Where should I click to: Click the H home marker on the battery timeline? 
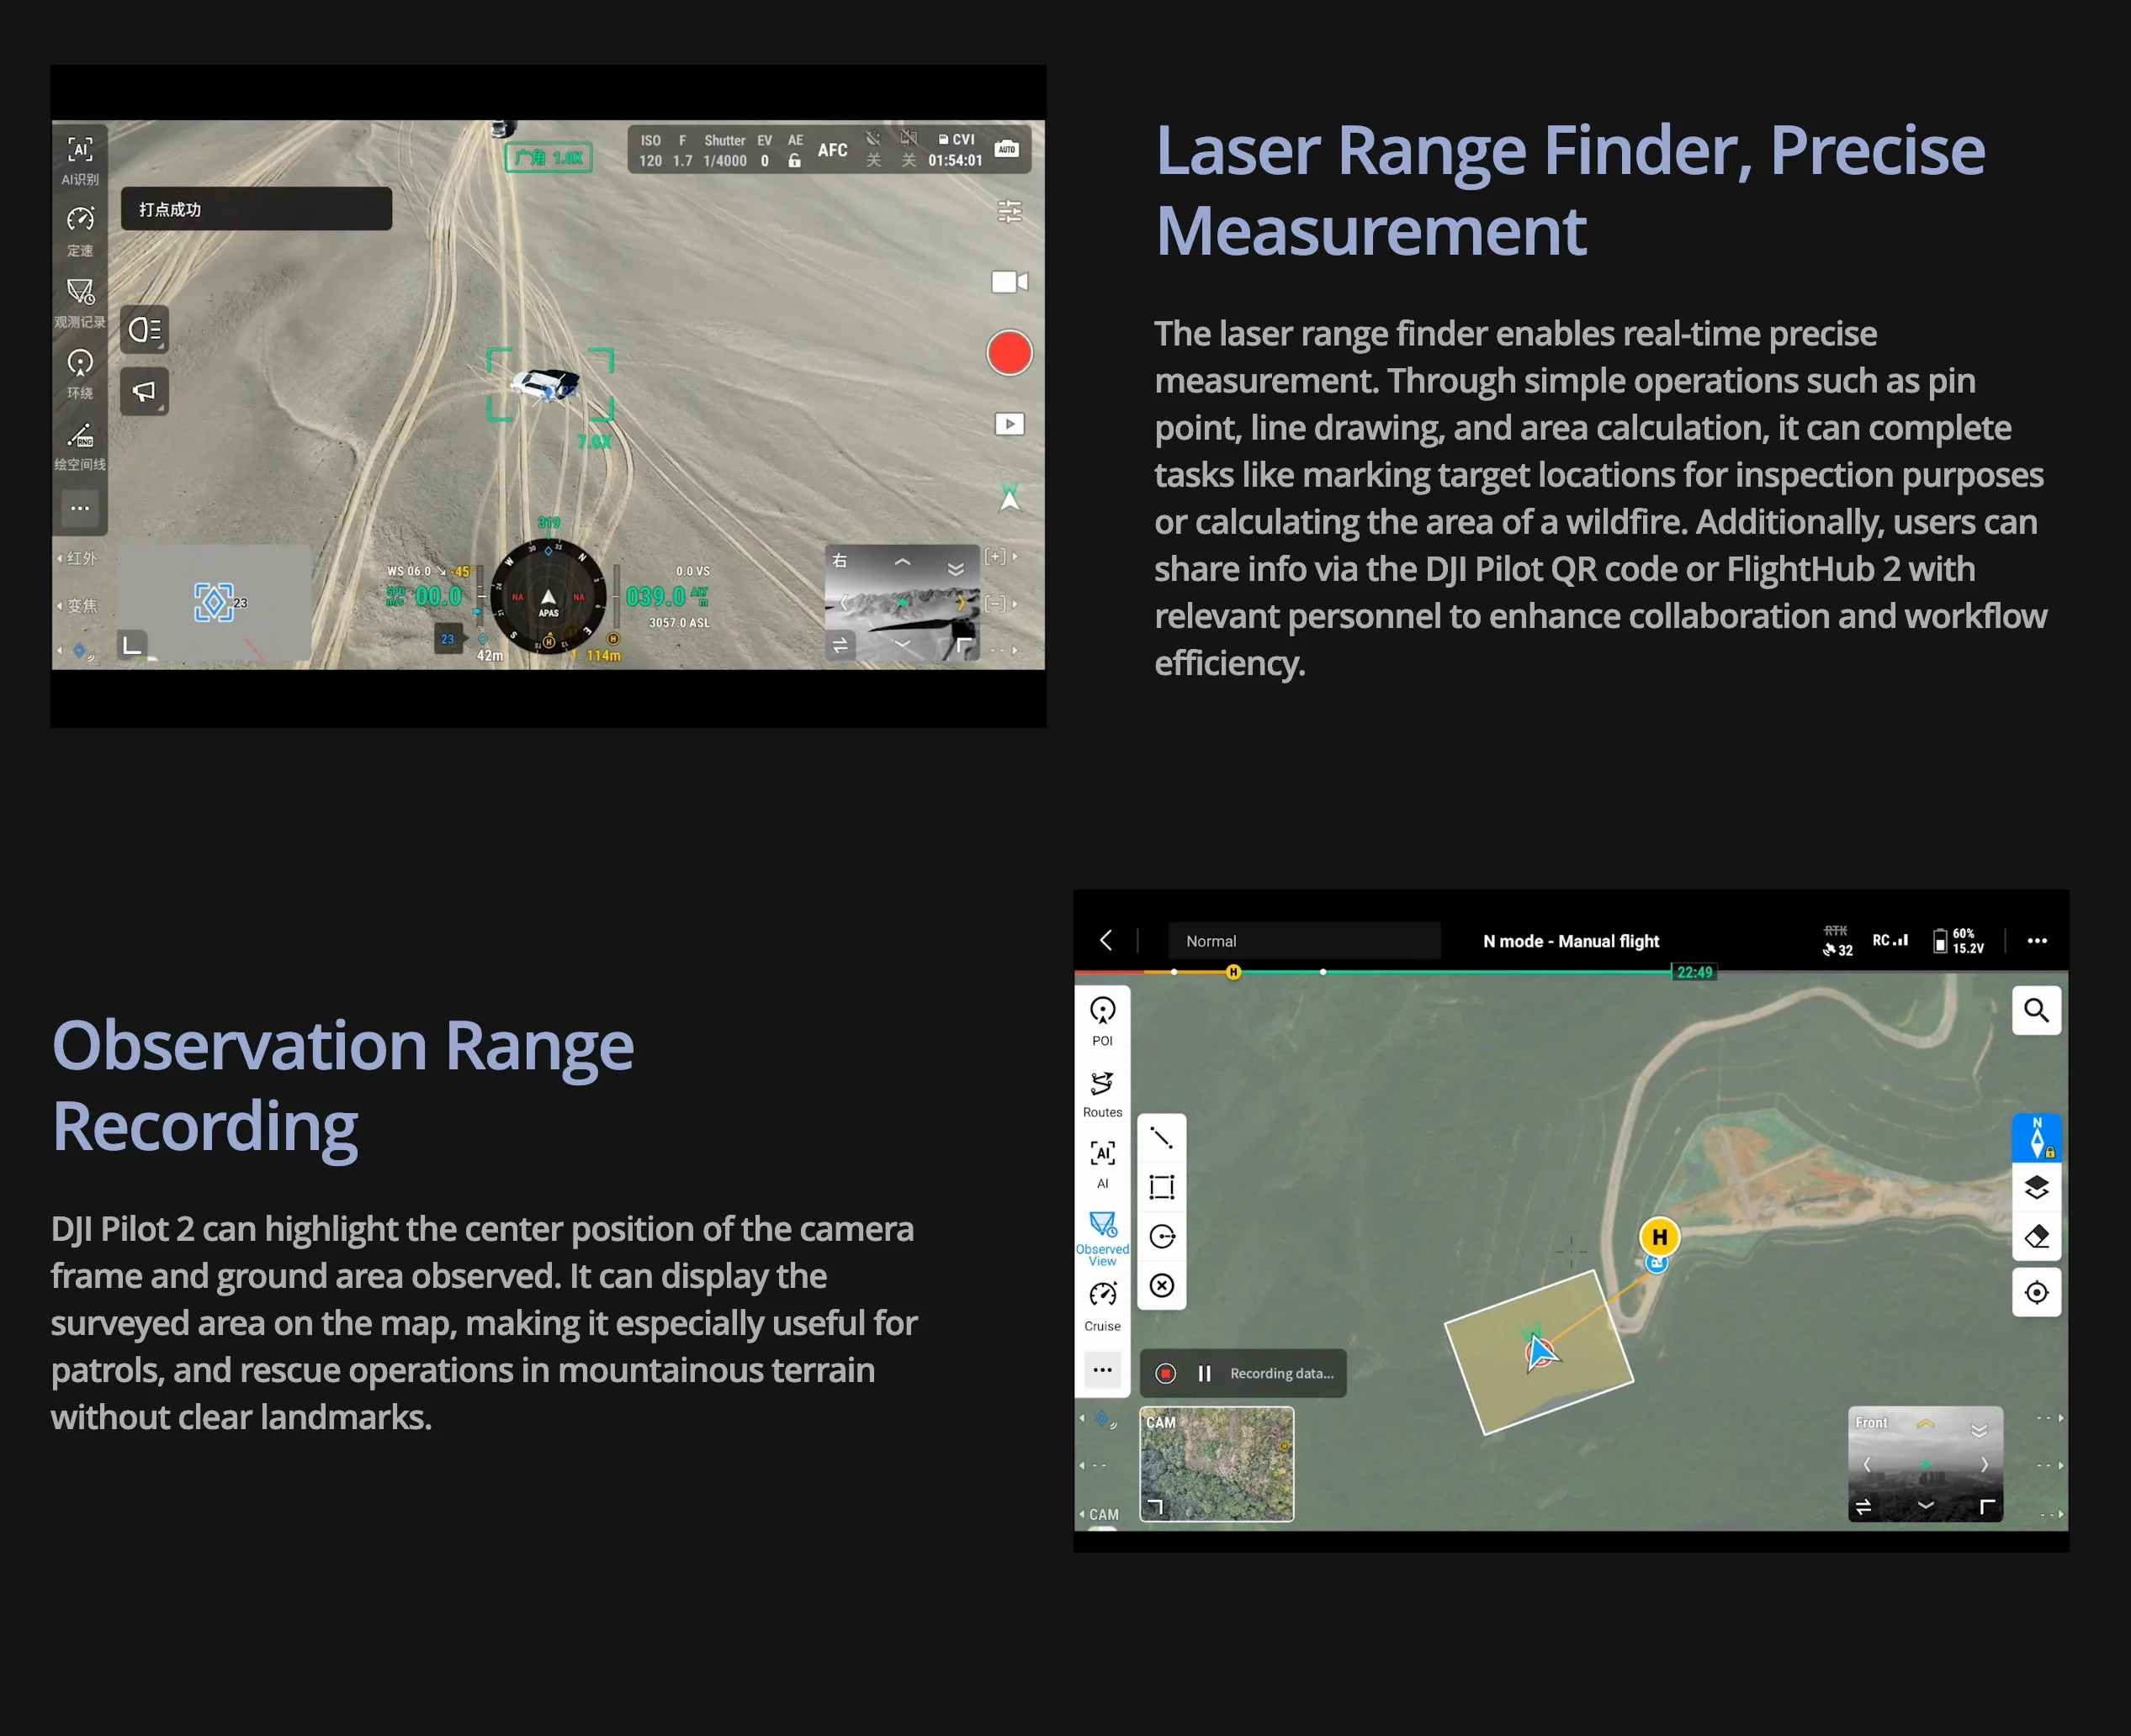coord(1232,972)
